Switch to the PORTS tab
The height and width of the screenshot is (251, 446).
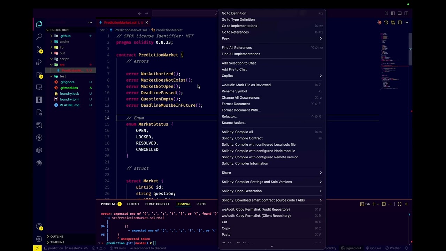coord(201,204)
